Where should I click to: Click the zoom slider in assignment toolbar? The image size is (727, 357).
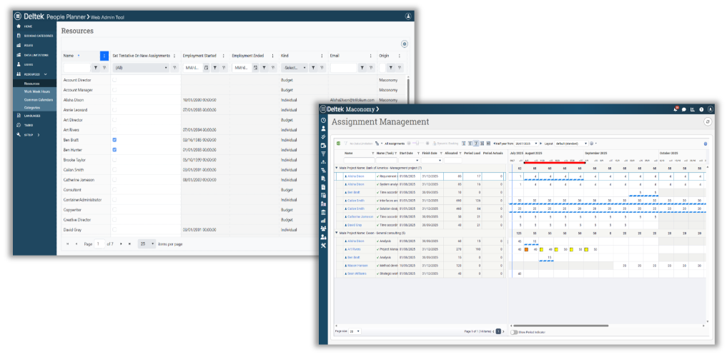click(x=416, y=144)
